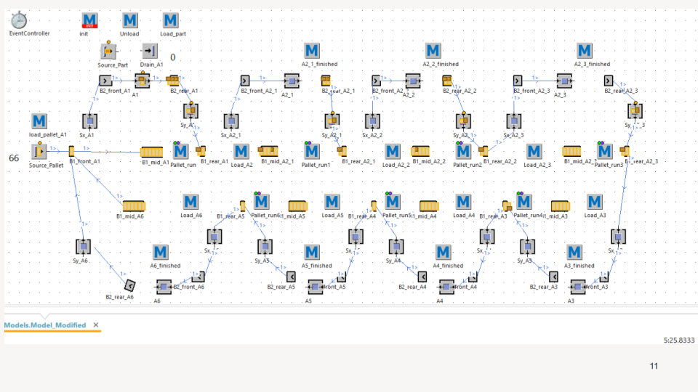Select the A6 processing station
The height and width of the screenshot is (392, 698).
pos(164,287)
